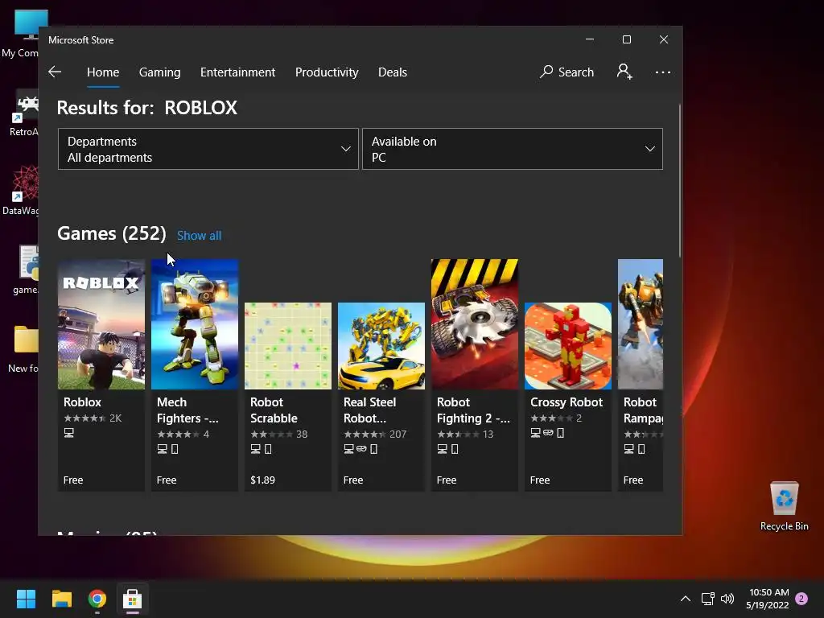
Task: Click the Store window vertical scrollbar
Action: 680,180
